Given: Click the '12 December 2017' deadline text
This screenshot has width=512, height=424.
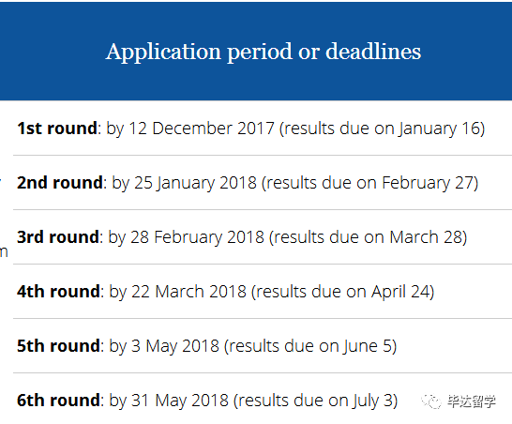Looking at the screenshot, I should point(202,129).
